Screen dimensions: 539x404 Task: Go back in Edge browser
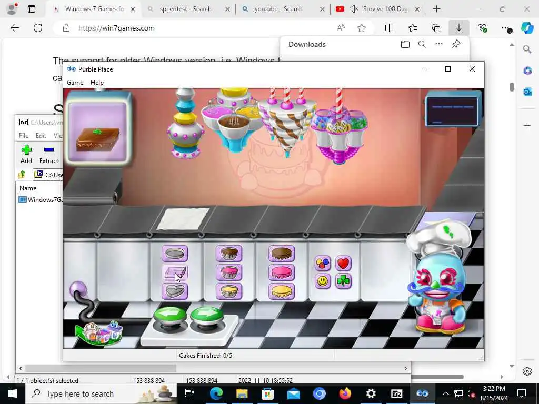tap(15, 28)
